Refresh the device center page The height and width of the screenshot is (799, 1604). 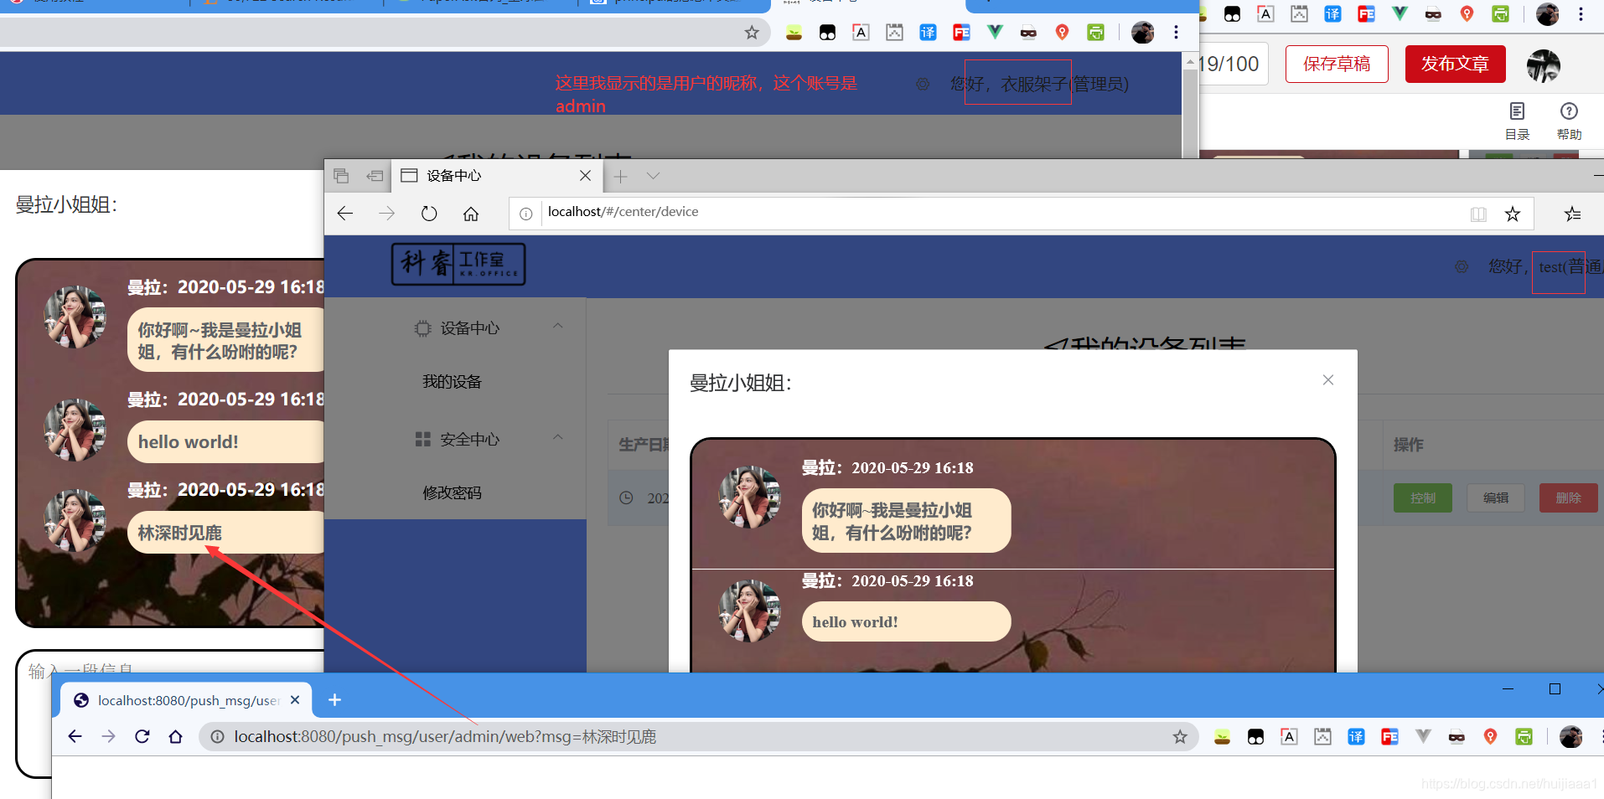coord(428,213)
